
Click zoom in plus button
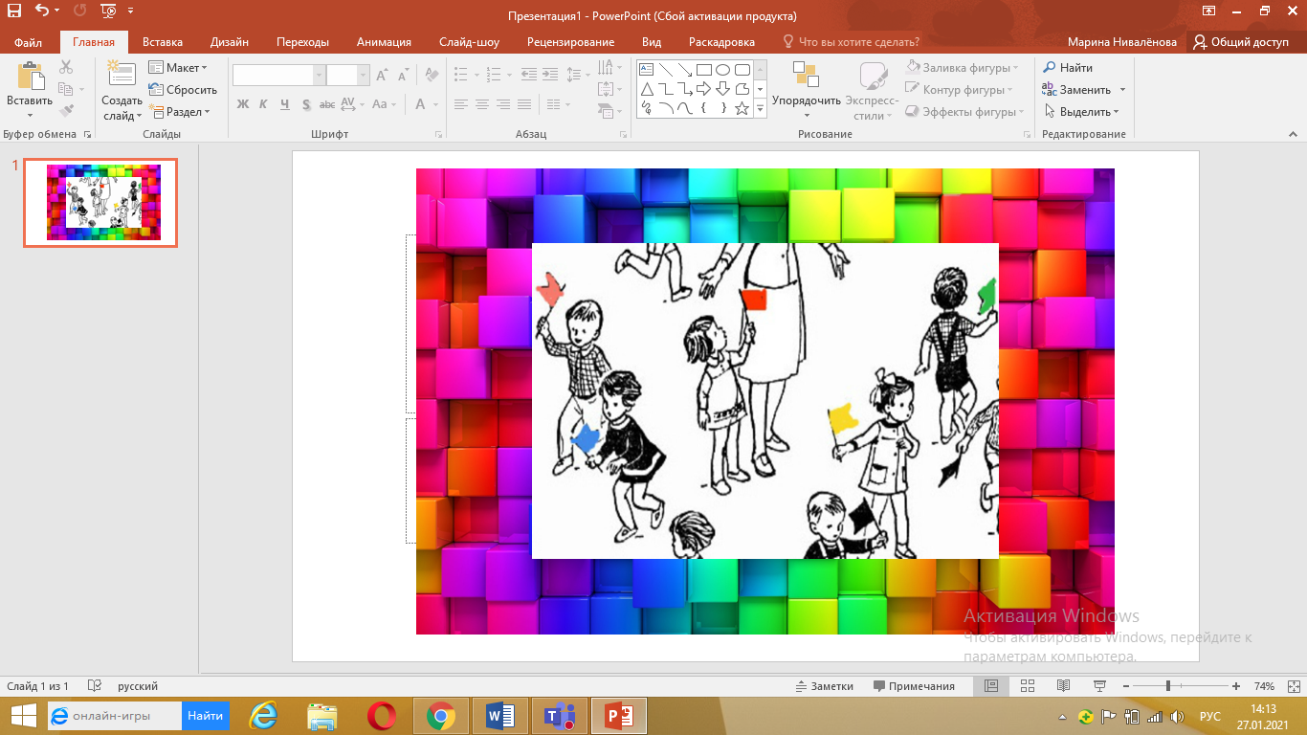click(1236, 686)
